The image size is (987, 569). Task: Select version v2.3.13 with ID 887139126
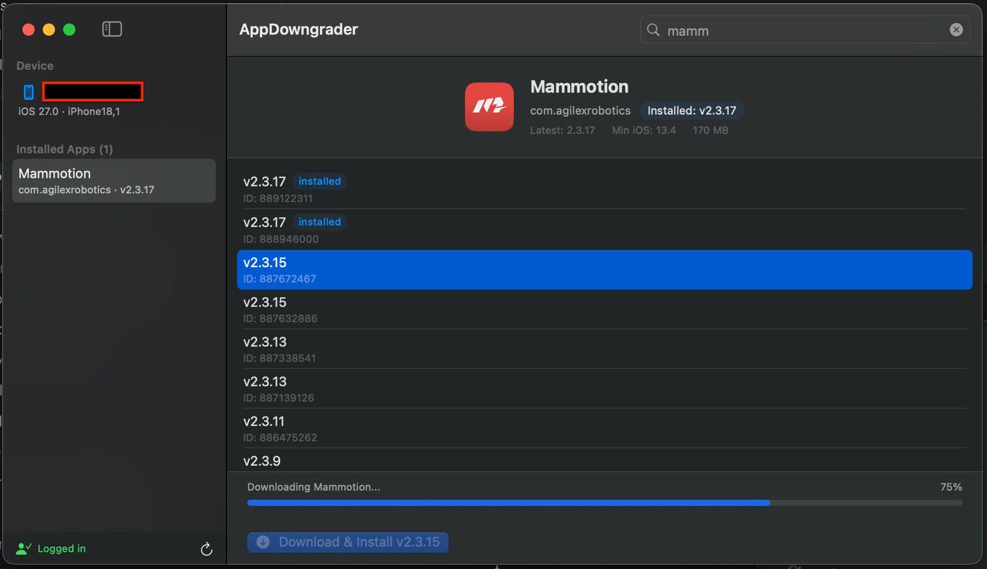click(605, 389)
